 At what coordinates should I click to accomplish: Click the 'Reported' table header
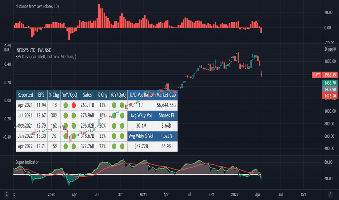pyautogui.click(x=25, y=95)
